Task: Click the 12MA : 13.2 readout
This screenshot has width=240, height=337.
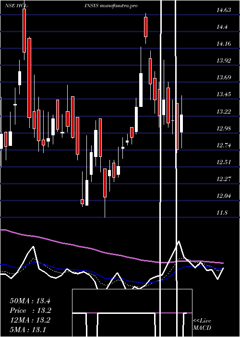Action: tap(30, 320)
